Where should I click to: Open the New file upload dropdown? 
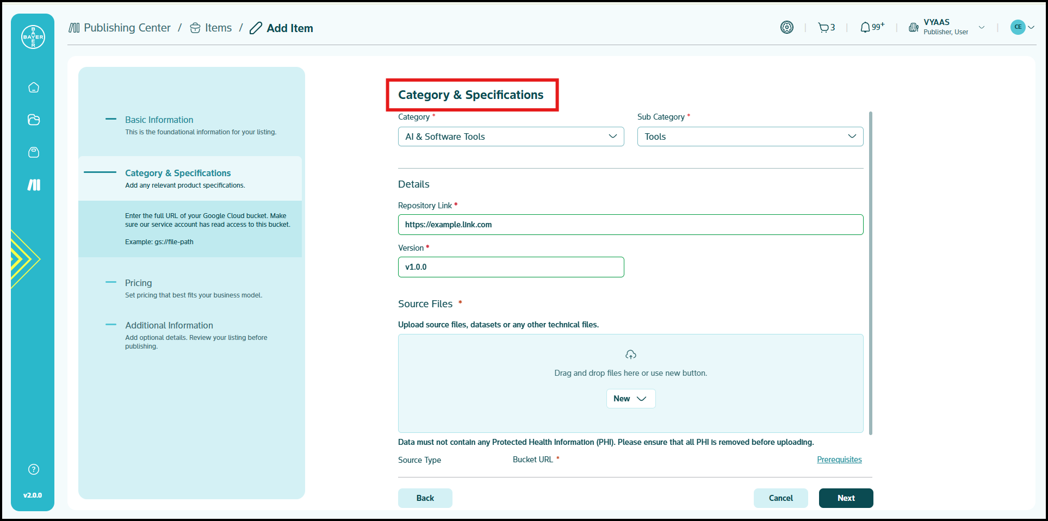pyautogui.click(x=630, y=399)
